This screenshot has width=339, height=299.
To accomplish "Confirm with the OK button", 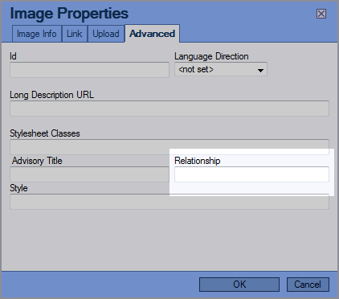I will point(239,285).
